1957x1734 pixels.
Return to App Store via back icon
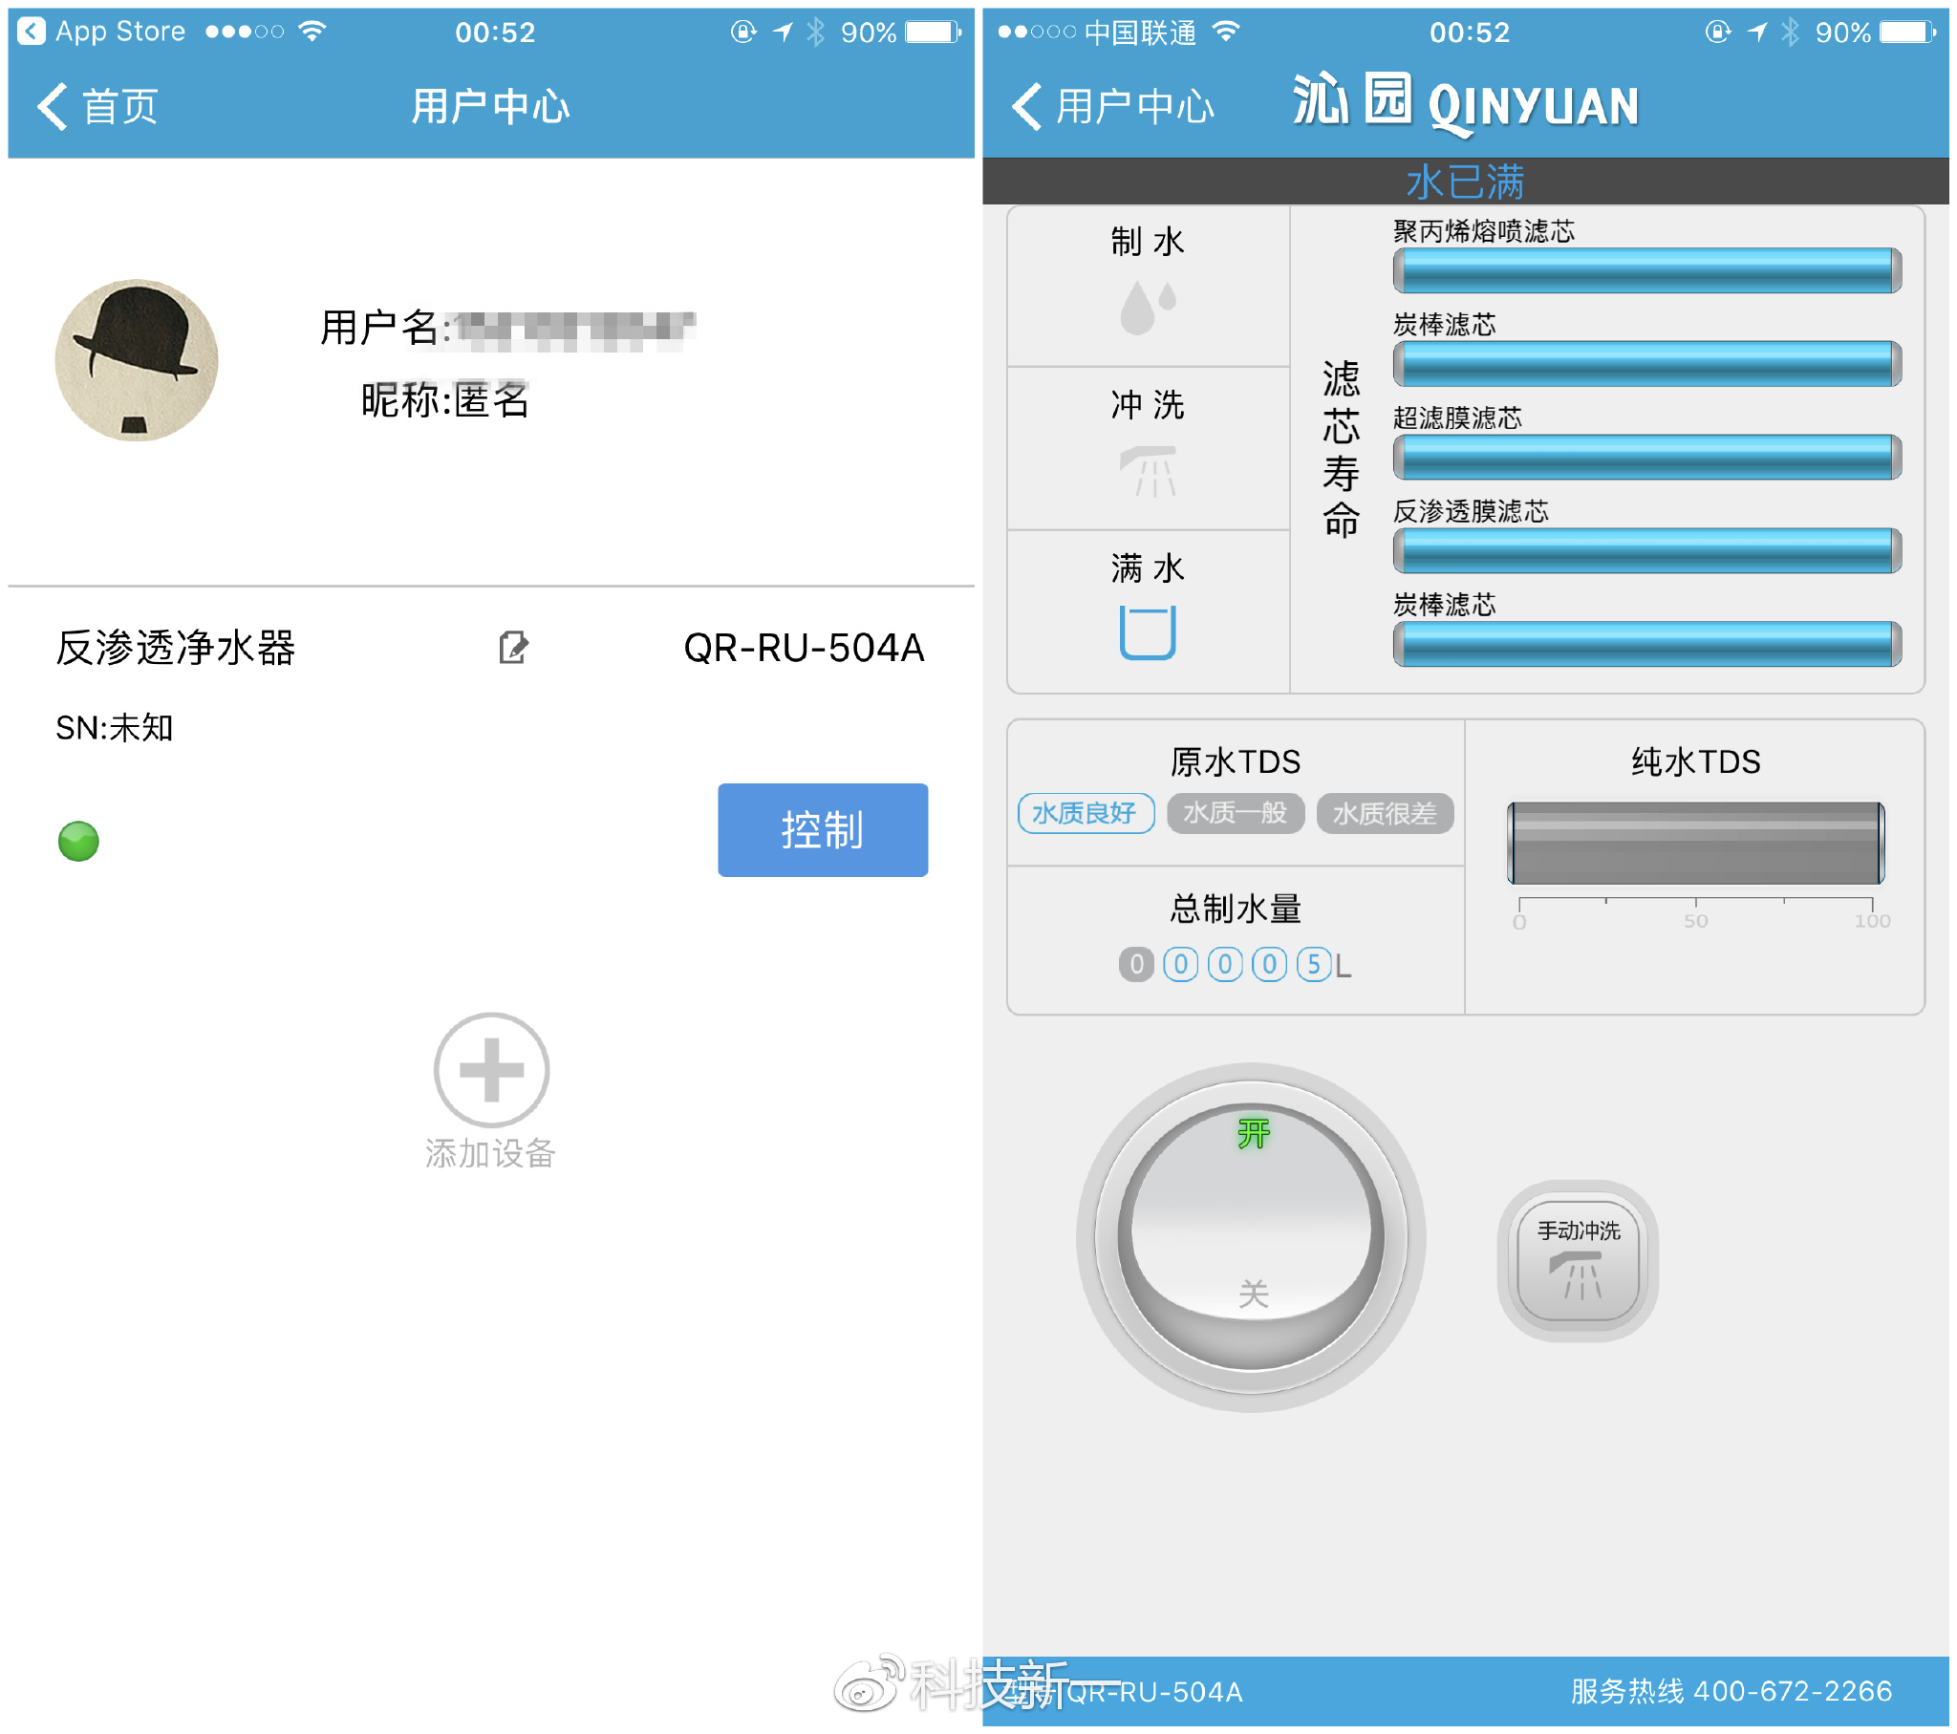[32, 32]
